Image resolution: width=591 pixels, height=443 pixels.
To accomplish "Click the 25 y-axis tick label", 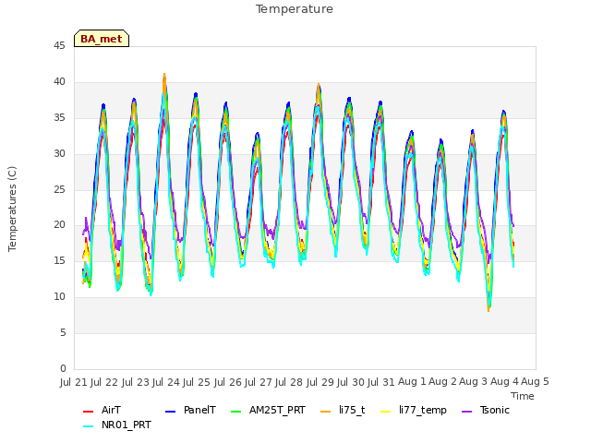I will [x=59, y=189].
